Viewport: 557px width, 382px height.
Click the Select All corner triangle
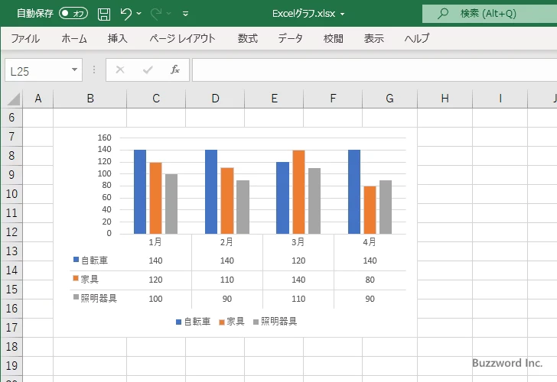[x=13, y=99]
